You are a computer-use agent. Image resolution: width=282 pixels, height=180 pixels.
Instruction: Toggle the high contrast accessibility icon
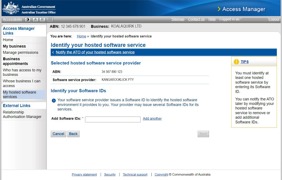28,19
